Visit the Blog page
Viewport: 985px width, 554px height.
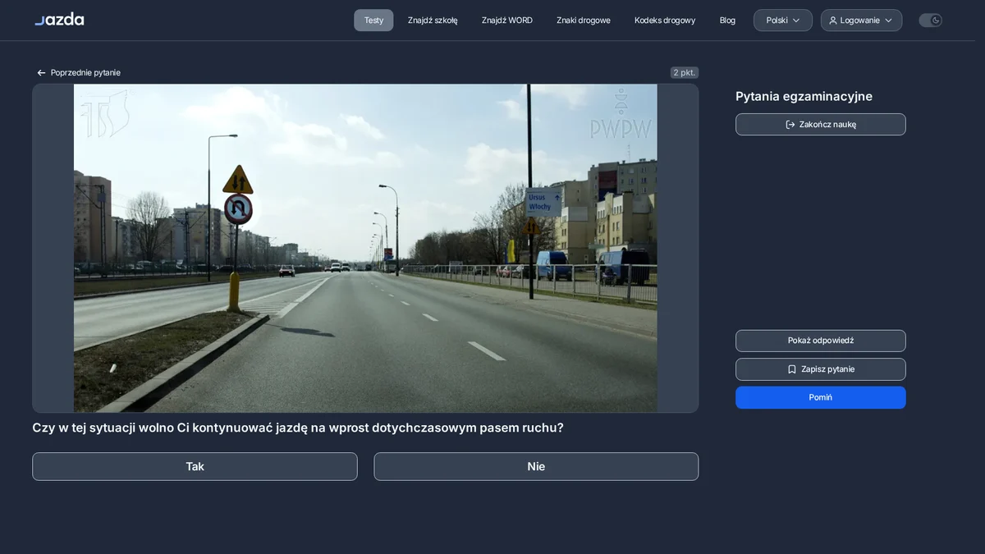(727, 21)
